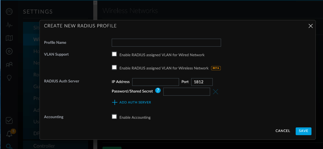Open the Statistics pulse icon
323x149 pixels.
coord(9,25)
